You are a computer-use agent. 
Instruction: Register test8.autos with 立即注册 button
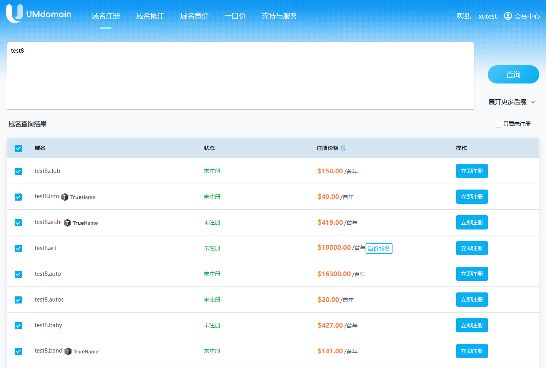point(472,300)
